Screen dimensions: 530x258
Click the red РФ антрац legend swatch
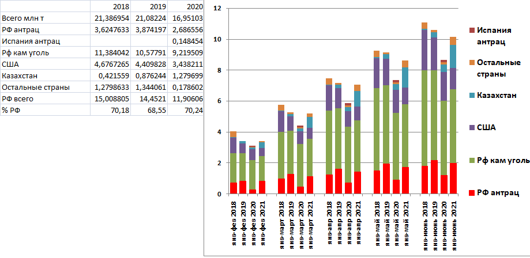[471, 192]
